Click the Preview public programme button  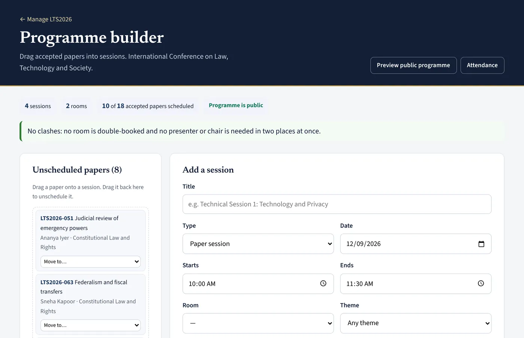[414, 65]
